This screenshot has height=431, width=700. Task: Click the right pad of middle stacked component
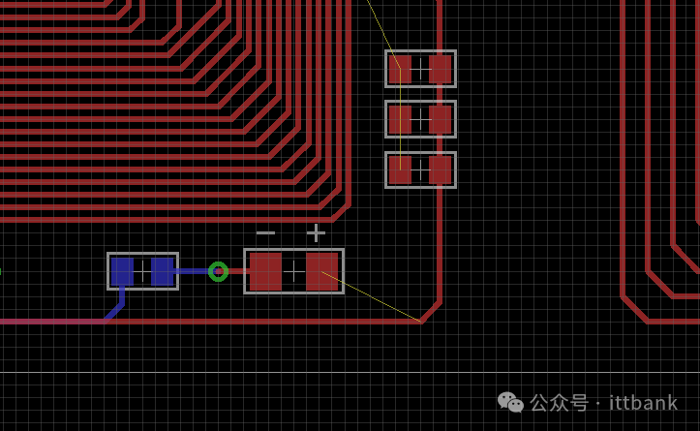coord(441,119)
